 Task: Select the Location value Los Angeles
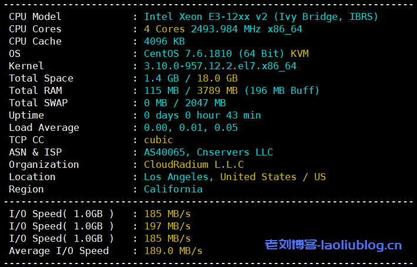[179, 177]
